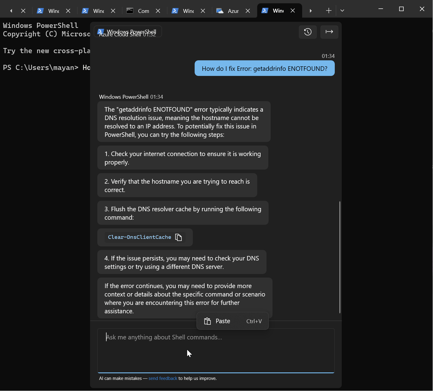Click the Azure cloud tab icon
433x391 pixels.
pyautogui.click(x=220, y=11)
